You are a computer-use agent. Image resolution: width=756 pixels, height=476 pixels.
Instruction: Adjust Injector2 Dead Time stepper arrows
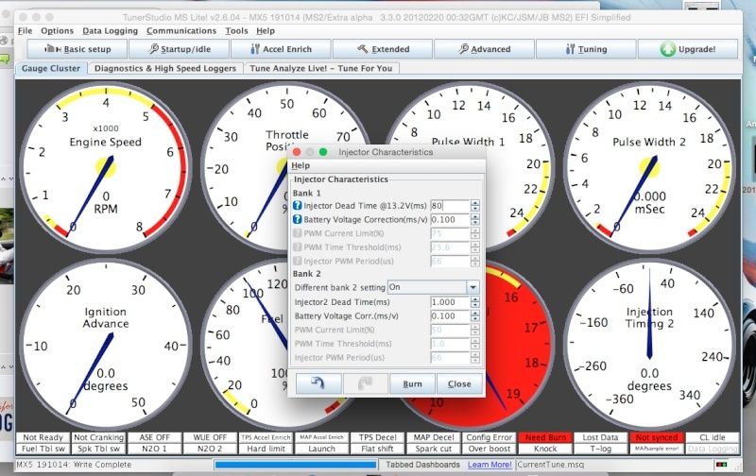coord(475,302)
